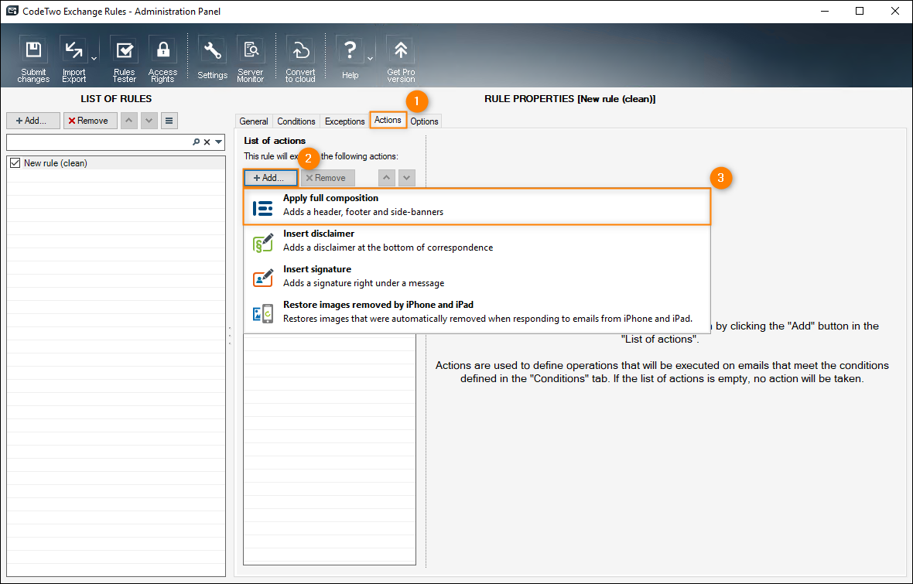Expand the search filter dropdown
The width and height of the screenshot is (913, 584).
(x=218, y=142)
